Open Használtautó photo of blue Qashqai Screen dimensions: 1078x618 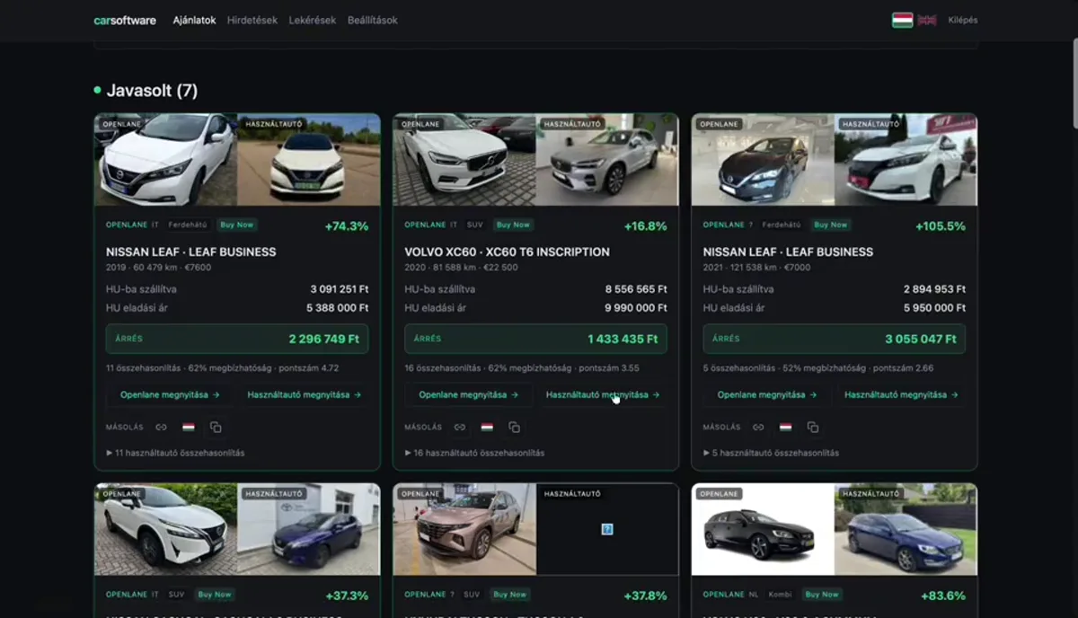coord(308,530)
